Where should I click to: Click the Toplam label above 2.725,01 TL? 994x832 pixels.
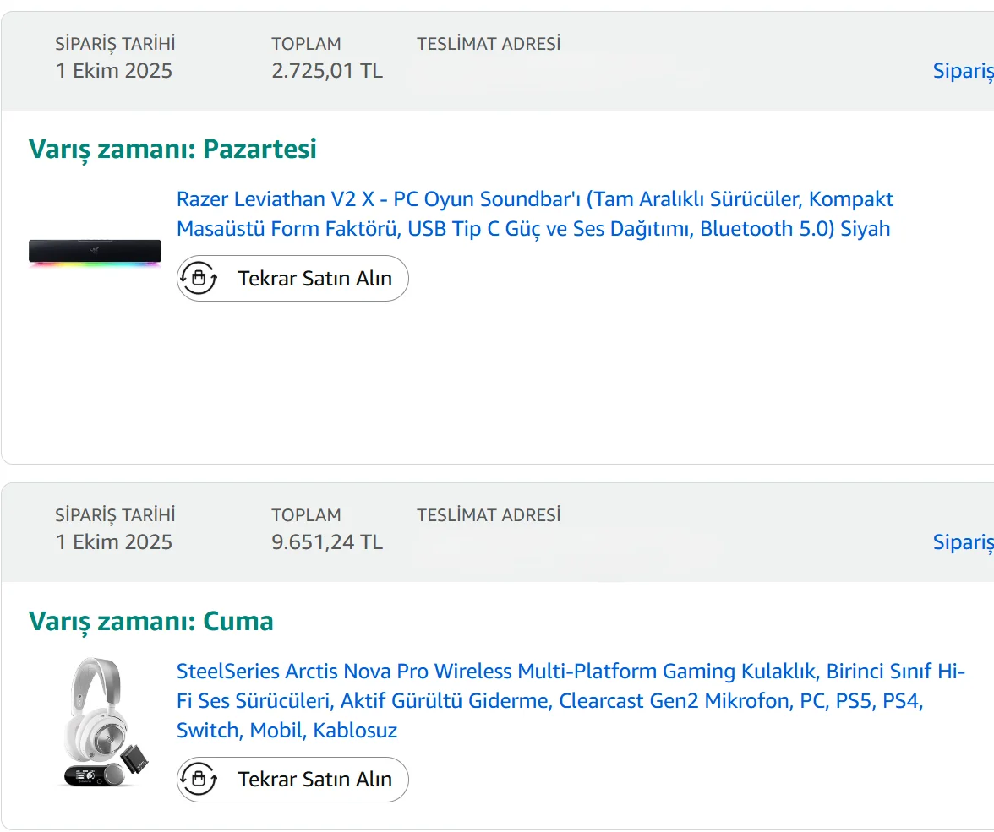(x=306, y=44)
